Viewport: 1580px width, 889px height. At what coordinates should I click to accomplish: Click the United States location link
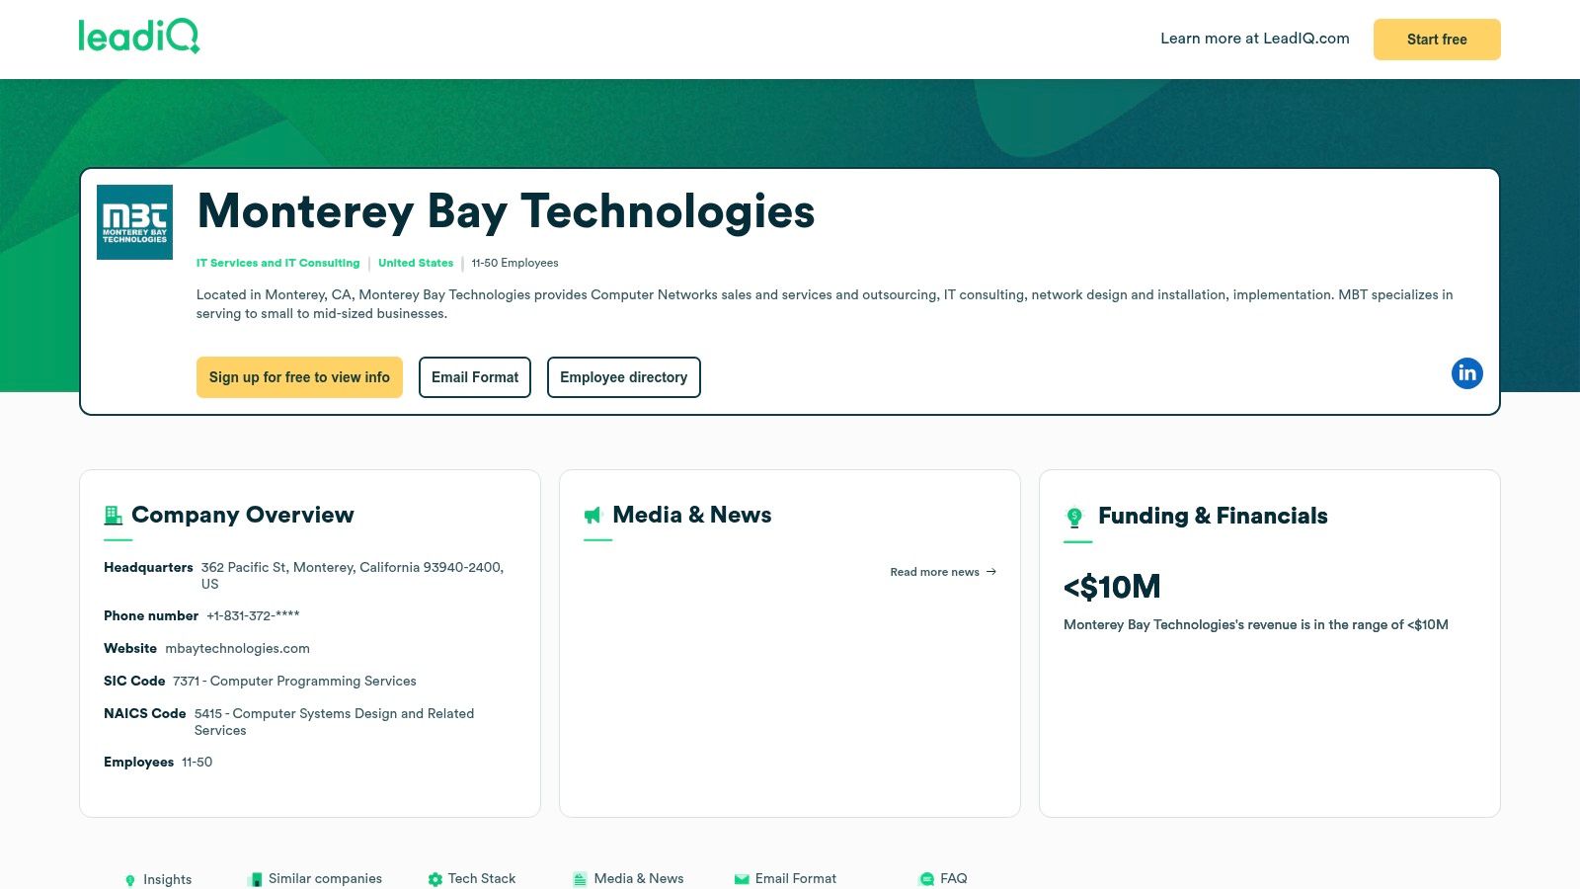point(416,263)
